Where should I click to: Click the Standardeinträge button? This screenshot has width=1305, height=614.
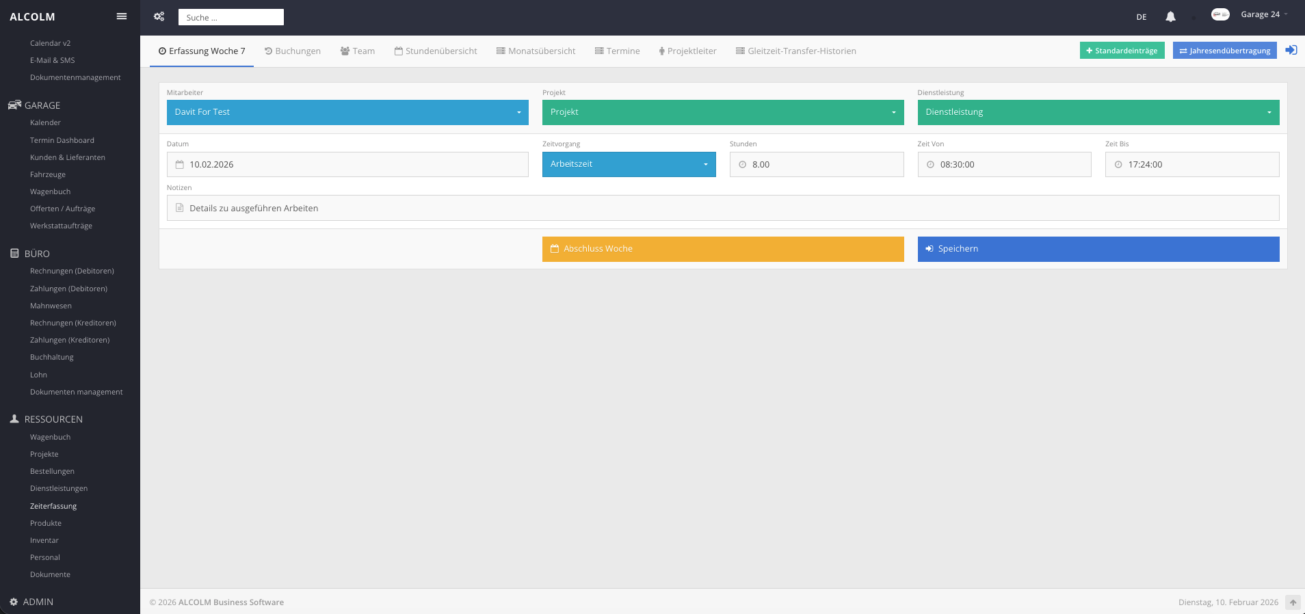coord(1122,51)
